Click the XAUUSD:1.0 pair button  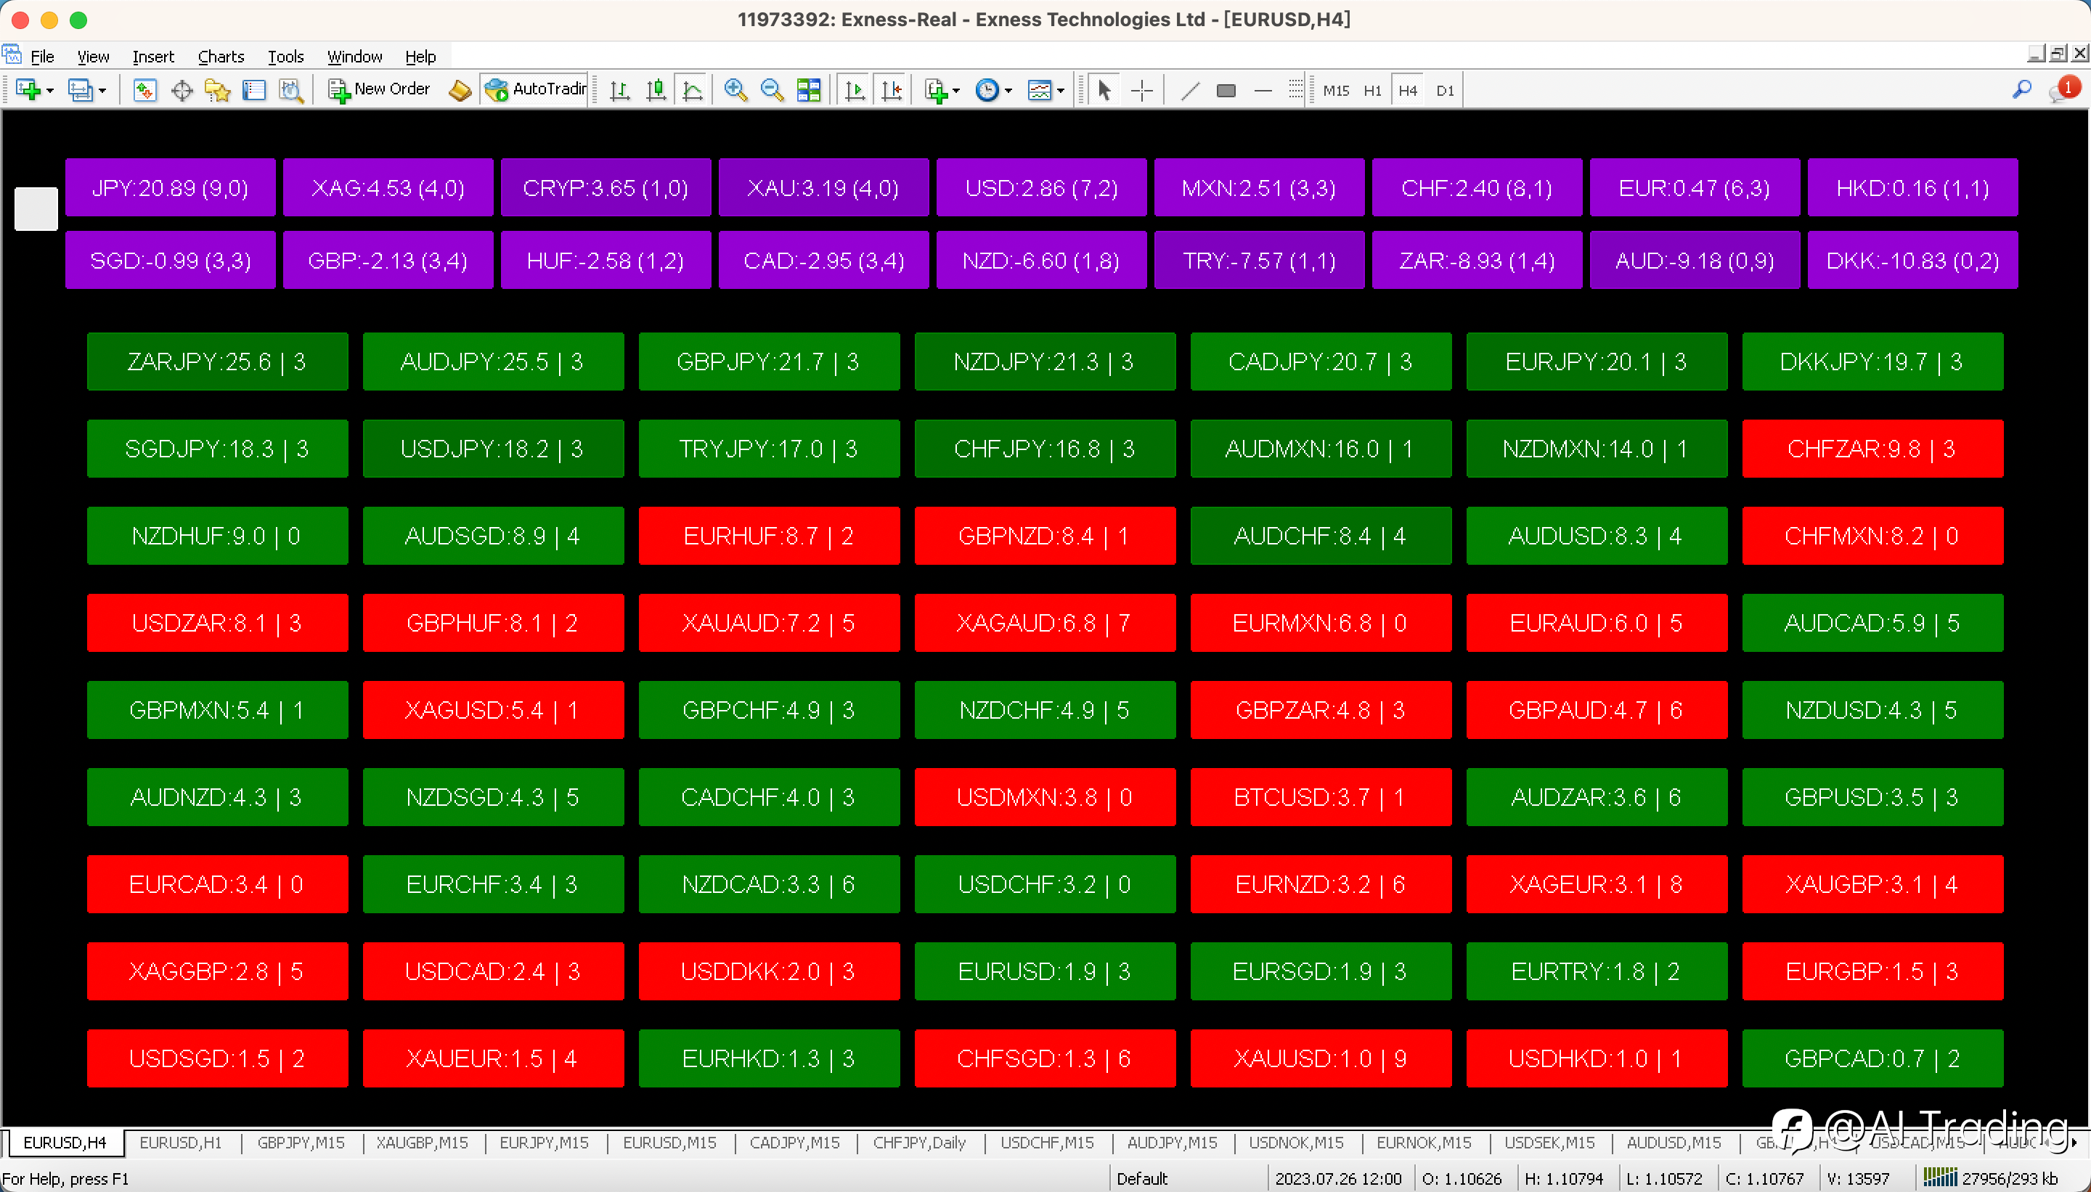(x=1321, y=1058)
